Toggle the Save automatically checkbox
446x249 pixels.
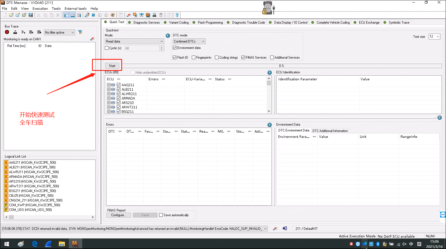161,215
